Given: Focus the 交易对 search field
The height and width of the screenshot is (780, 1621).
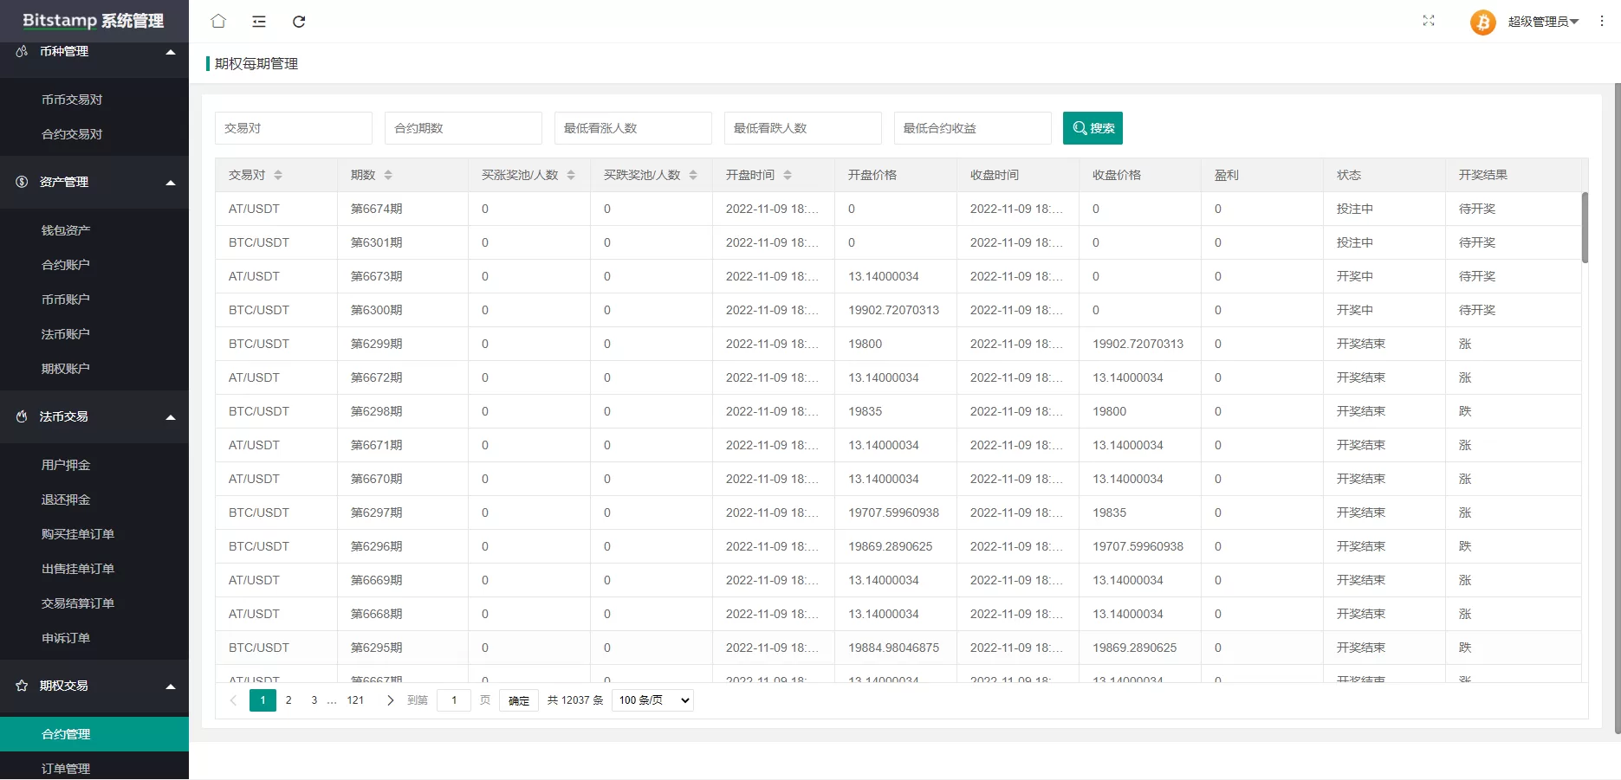Looking at the screenshot, I should click(294, 128).
